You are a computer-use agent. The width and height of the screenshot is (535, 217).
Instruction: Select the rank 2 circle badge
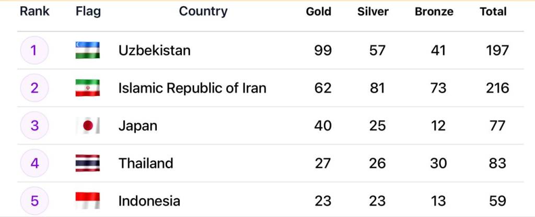click(34, 88)
